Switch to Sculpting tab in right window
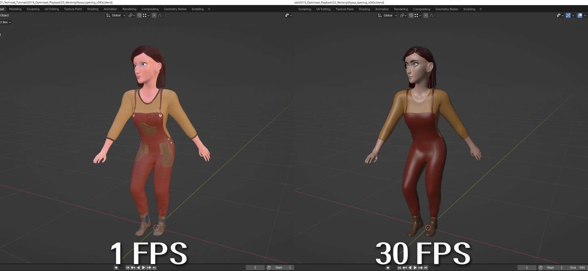The image size is (588, 271). (x=305, y=9)
